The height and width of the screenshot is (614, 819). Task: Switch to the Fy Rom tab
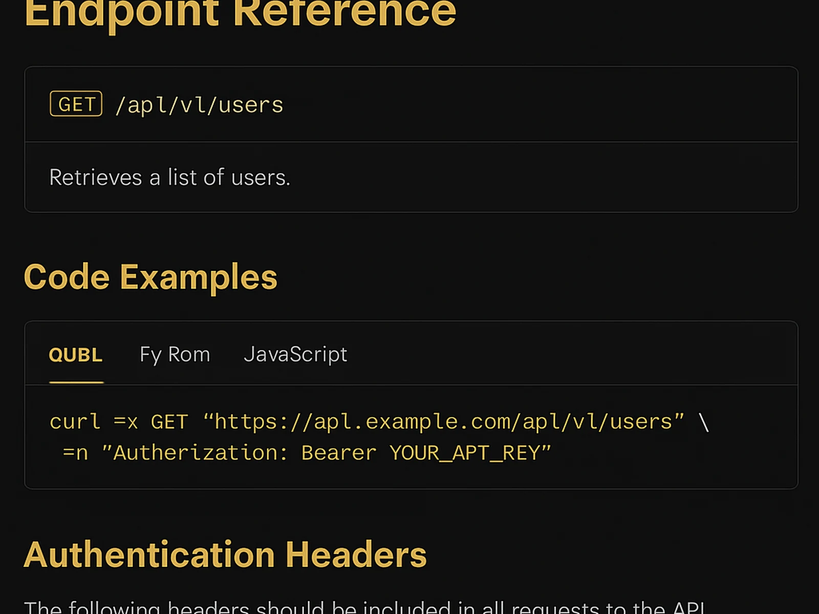pyautogui.click(x=175, y=354)
